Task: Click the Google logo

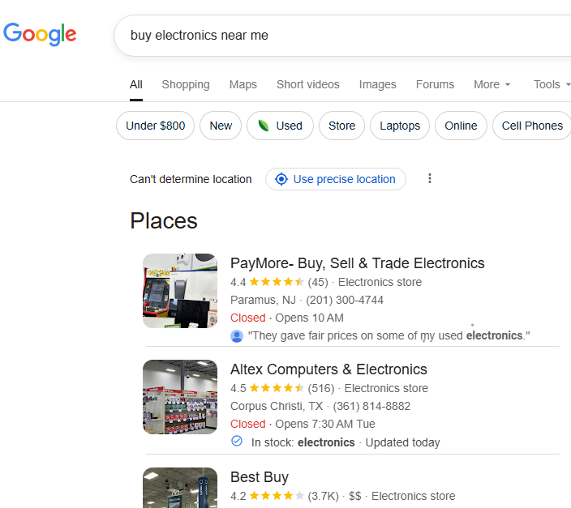Action: pyautogui.click(x=40, y=34)
